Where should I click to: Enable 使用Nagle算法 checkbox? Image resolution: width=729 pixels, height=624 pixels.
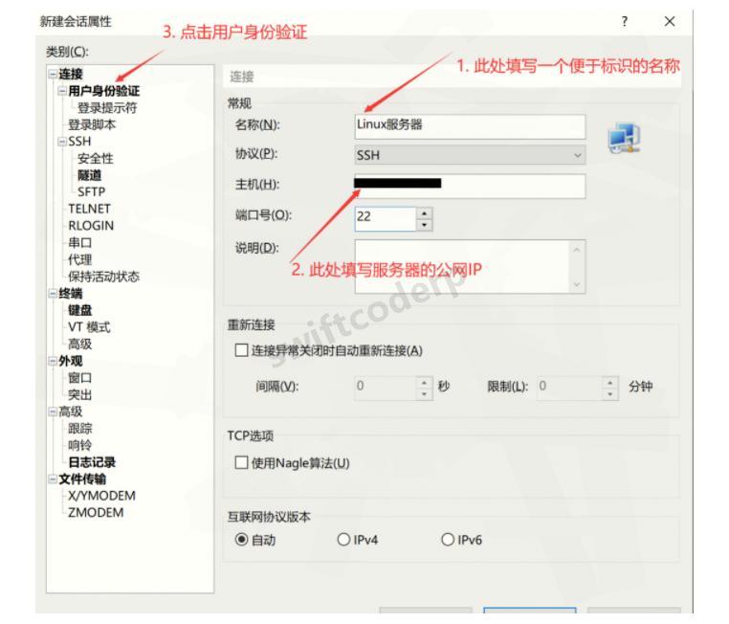coord(241,462)
